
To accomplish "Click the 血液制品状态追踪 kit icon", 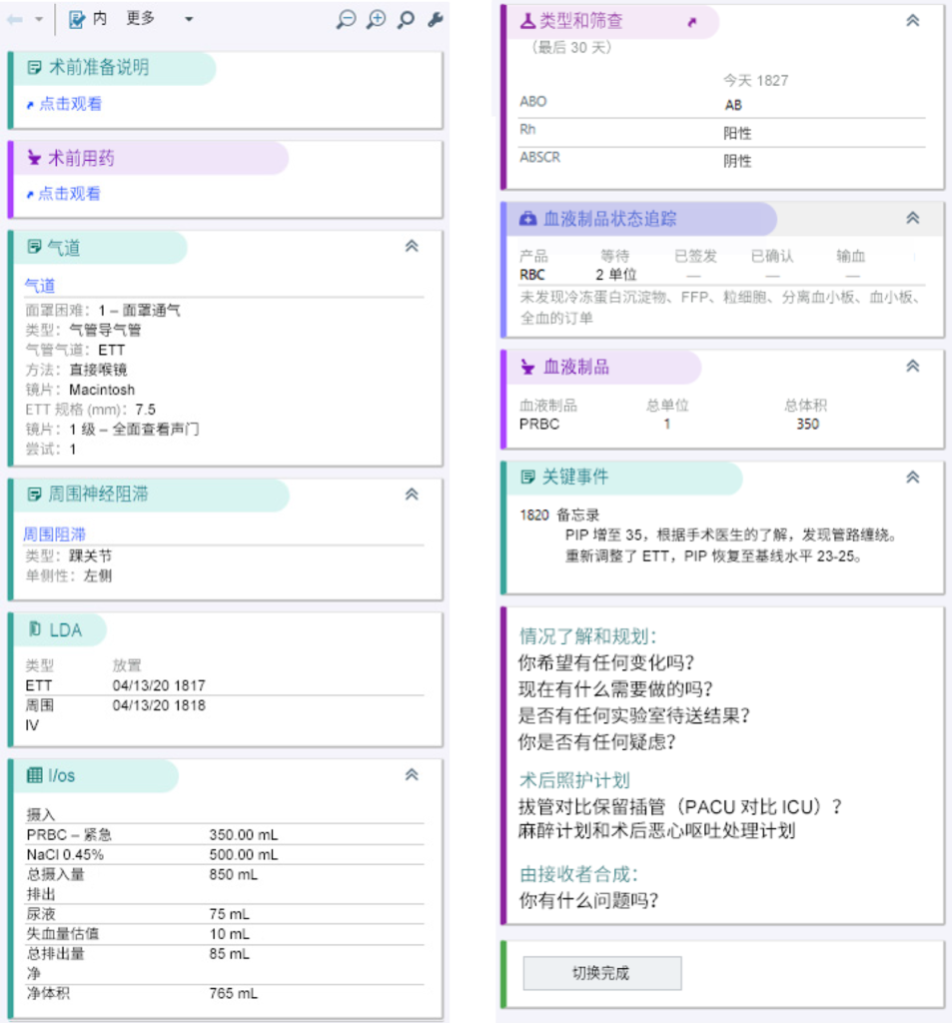I will 527,219.
